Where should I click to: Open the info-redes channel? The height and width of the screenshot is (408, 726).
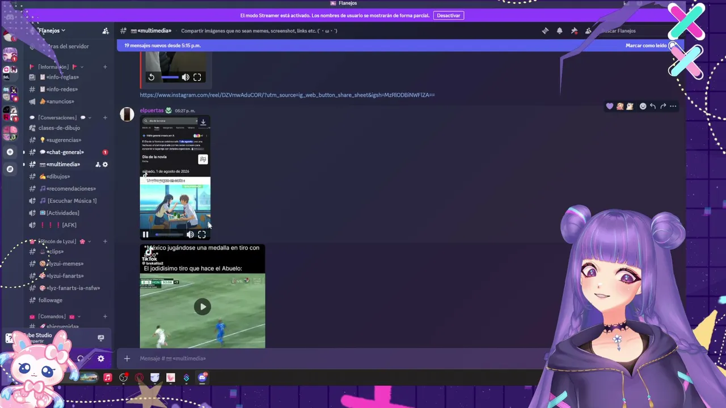pos(69,89)
